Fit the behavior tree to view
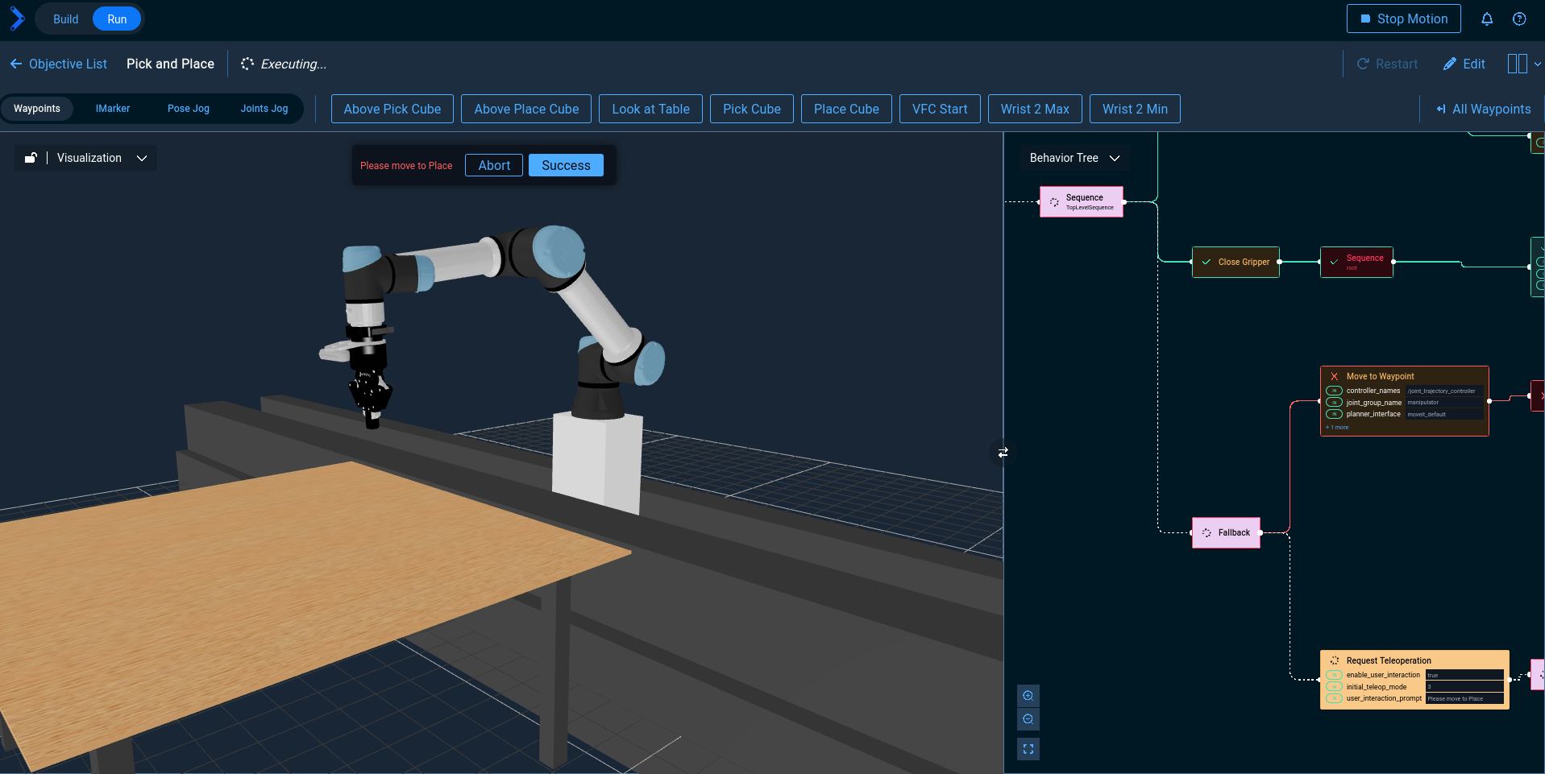The image size is (1545, 774). [1028, 749]
